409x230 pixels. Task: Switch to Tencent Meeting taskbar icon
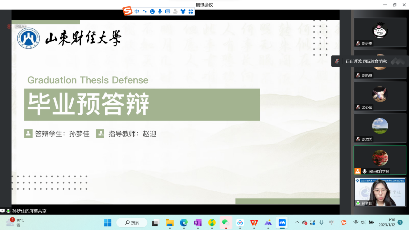point(282,223)
